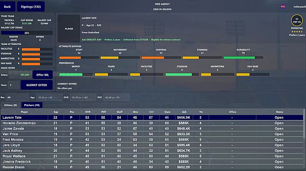Click the Offer ML button
Screen dimensions: 306x171
coord(43,75)
